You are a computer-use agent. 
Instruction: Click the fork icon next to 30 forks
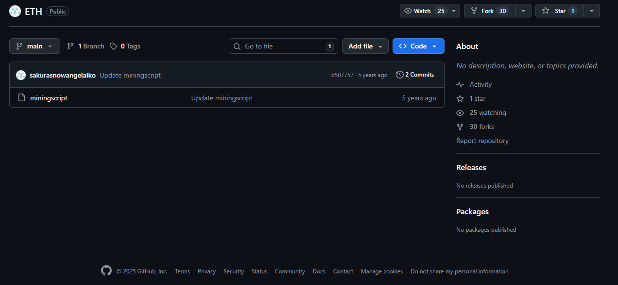(x=460, y=127)
